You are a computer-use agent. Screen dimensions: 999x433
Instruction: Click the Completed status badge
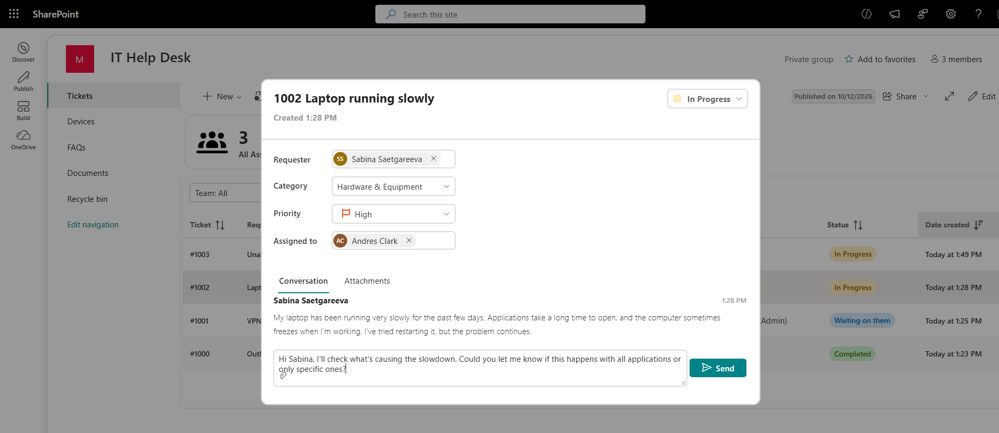pyautogui.click(x=852, y=354)
